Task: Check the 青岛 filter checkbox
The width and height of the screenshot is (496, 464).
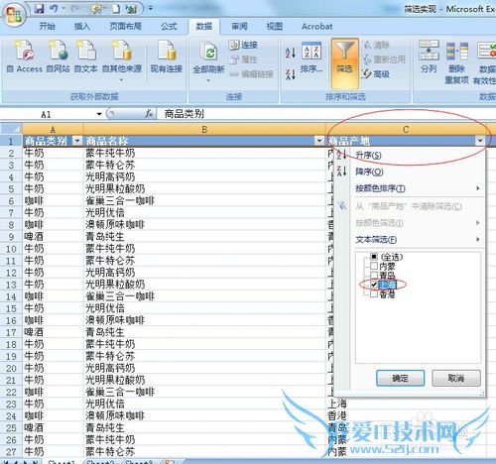Action: coord(374,275)
